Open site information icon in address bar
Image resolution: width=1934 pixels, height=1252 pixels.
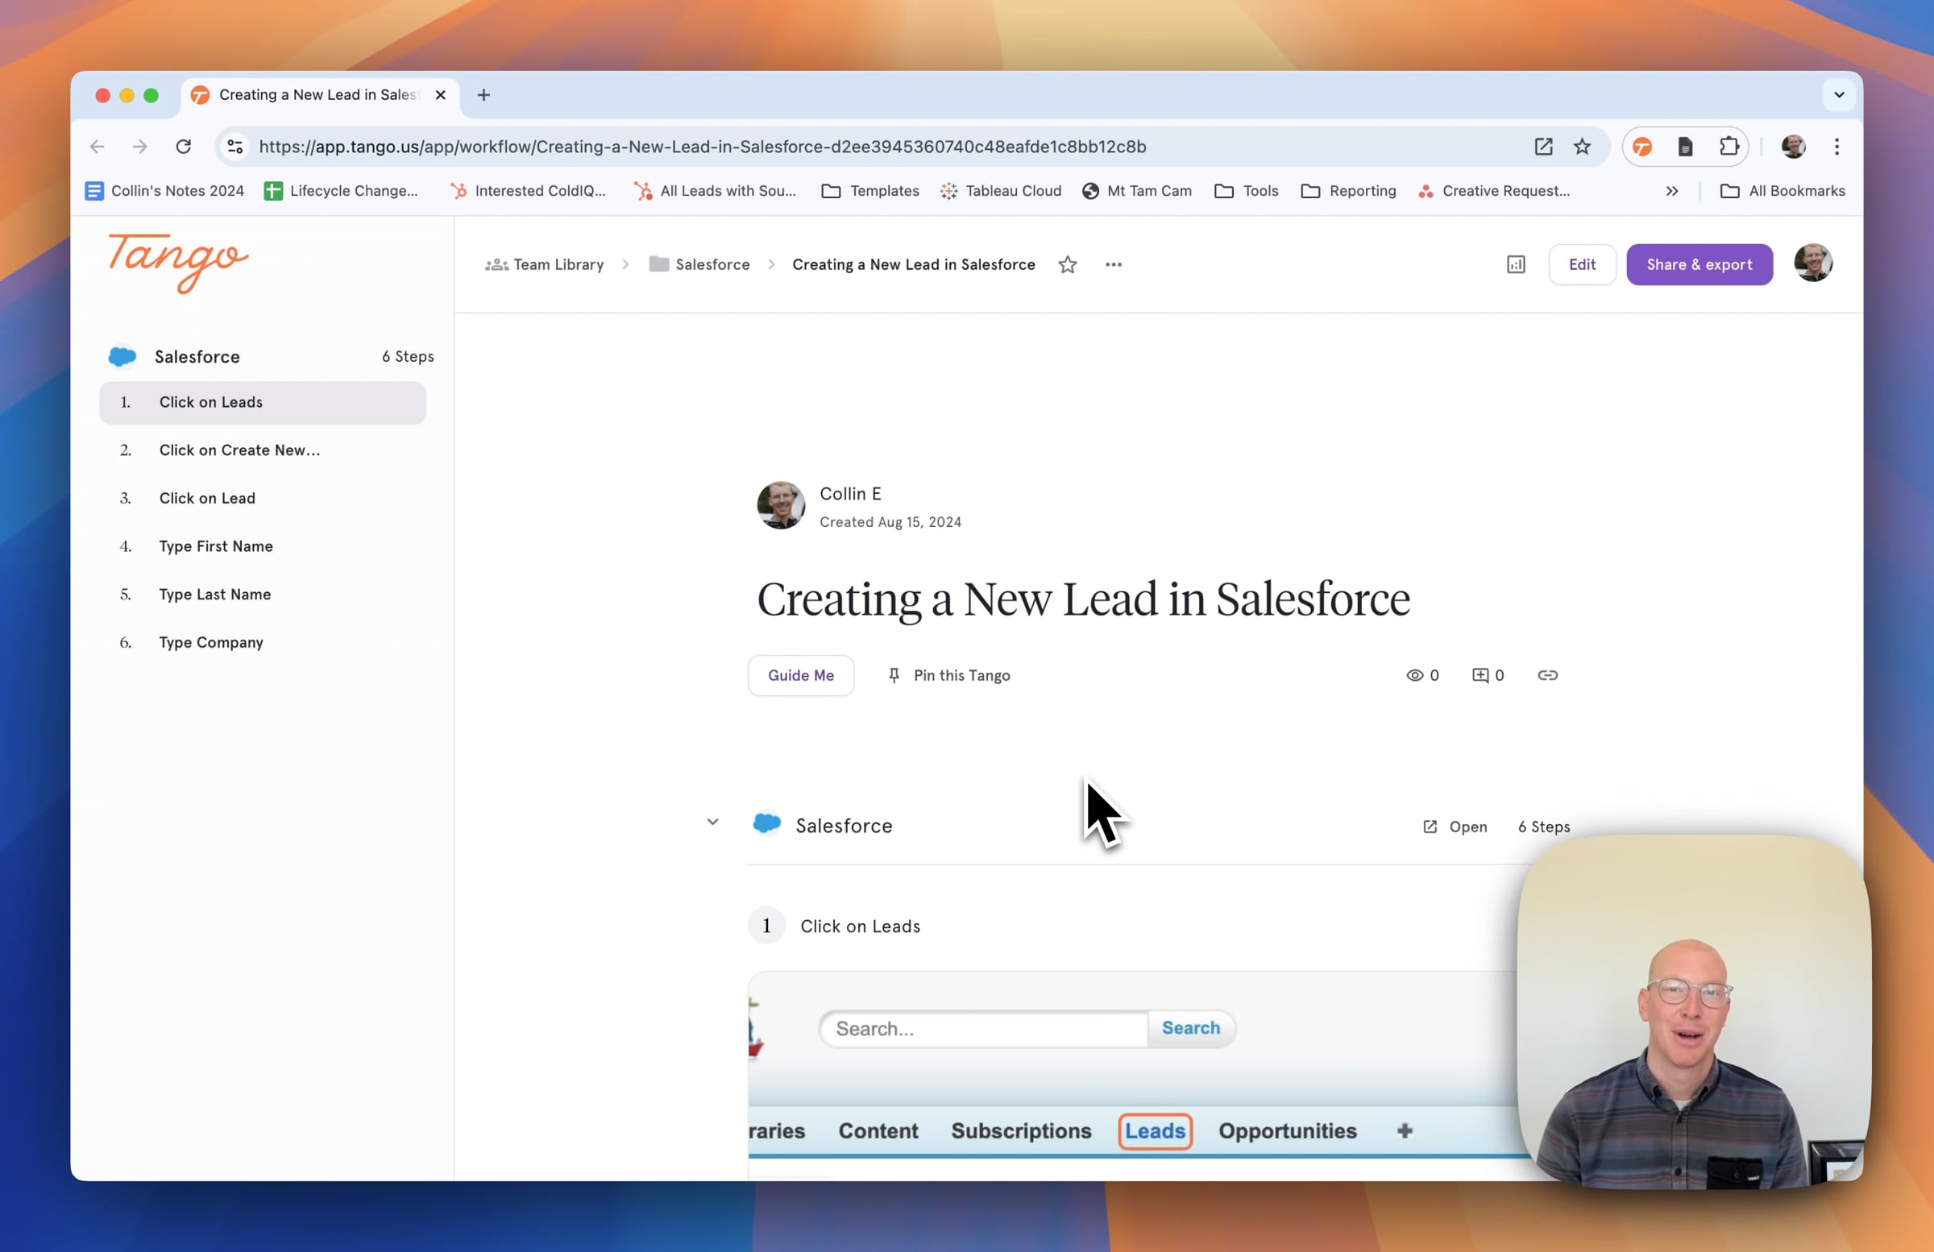tap(234, 147)
